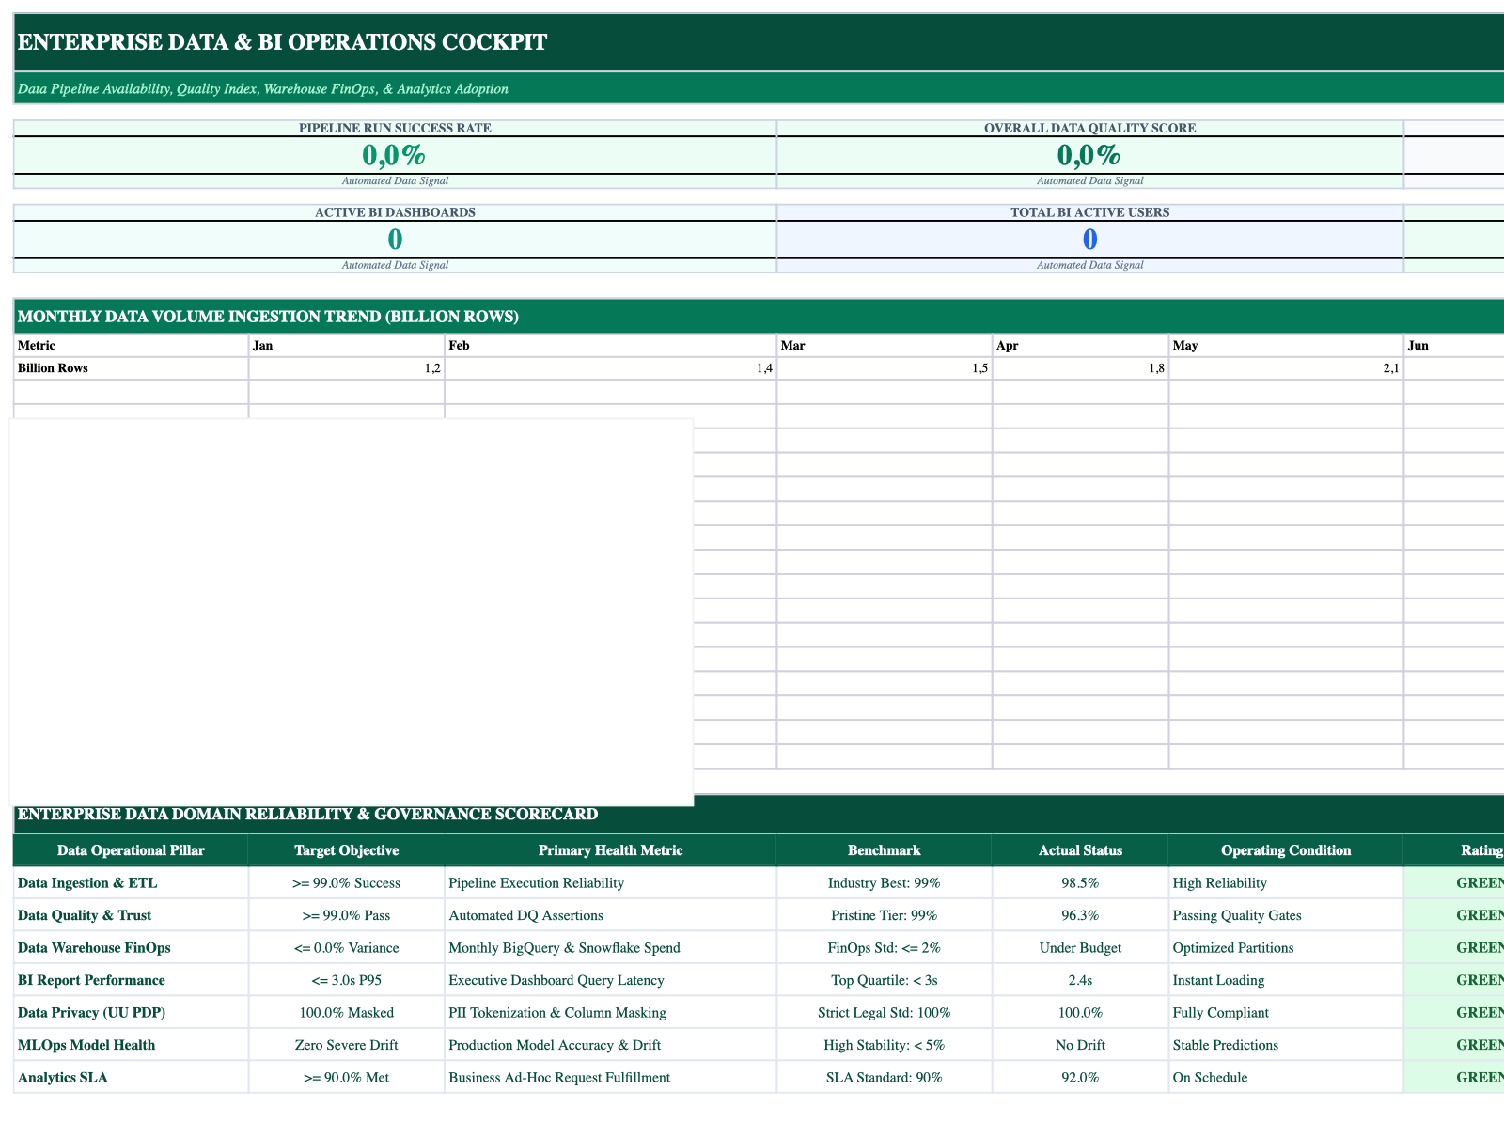Screen dimensions: 1504x1121
Task: Click the Data Operational Pillar column header
Action: click(x=131, y=850)
